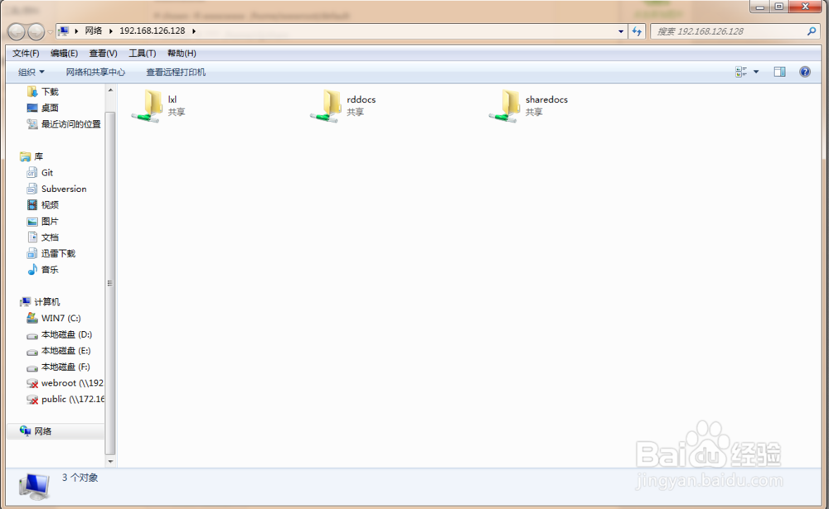The height and width of the screenshot is (509, 829).
Task: Open the 查看 menu
Action: coord(102,53)
